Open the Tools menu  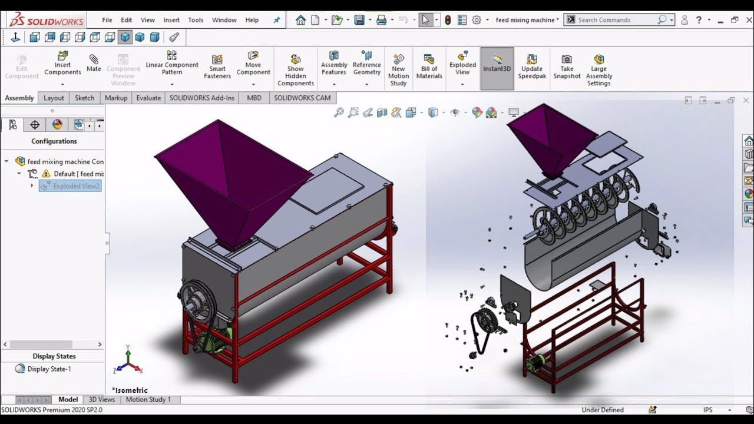pyautogui.click(x=196, y=20)
